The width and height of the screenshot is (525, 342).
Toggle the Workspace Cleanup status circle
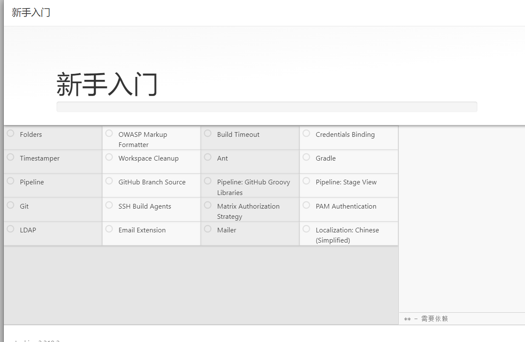click(109, 157)
